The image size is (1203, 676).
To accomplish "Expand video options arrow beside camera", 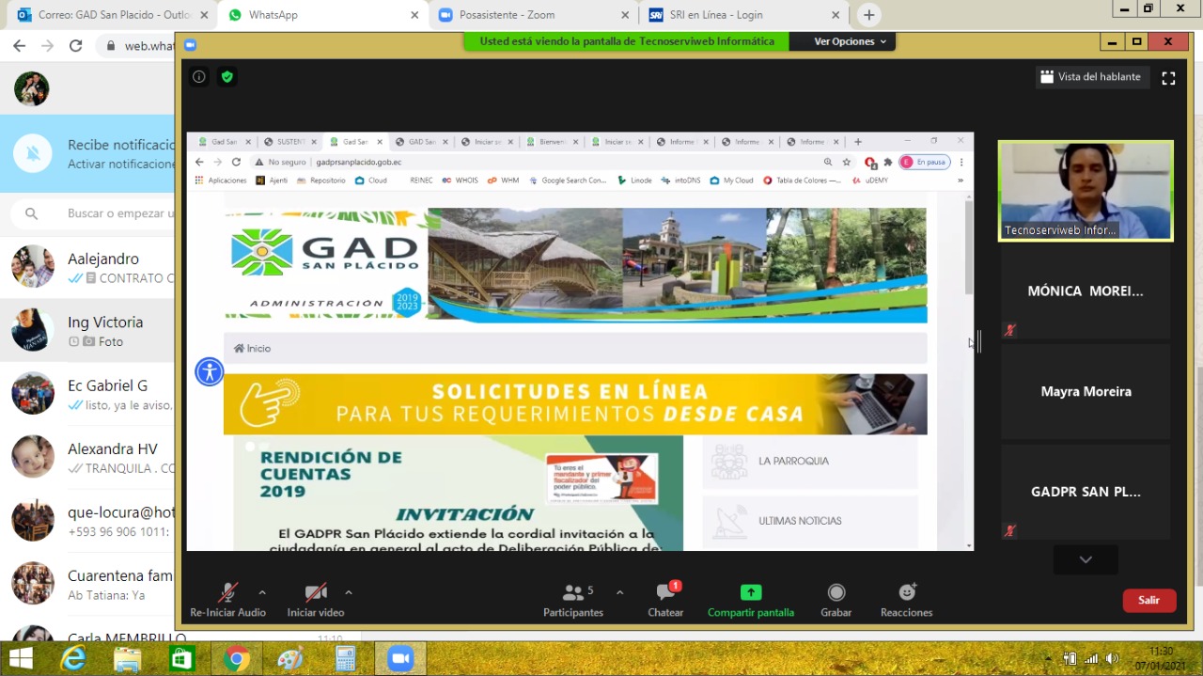I will click(349, 592).
